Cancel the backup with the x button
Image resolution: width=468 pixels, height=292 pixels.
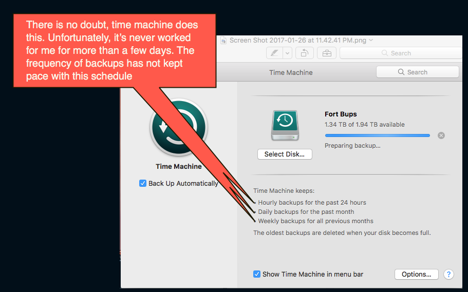point(441,135)
